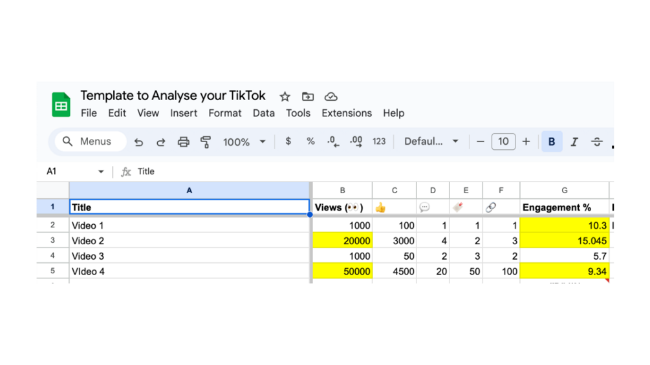
Task: Select the link icon header cell
Action: pyautogui.click(x=501, y=207)
